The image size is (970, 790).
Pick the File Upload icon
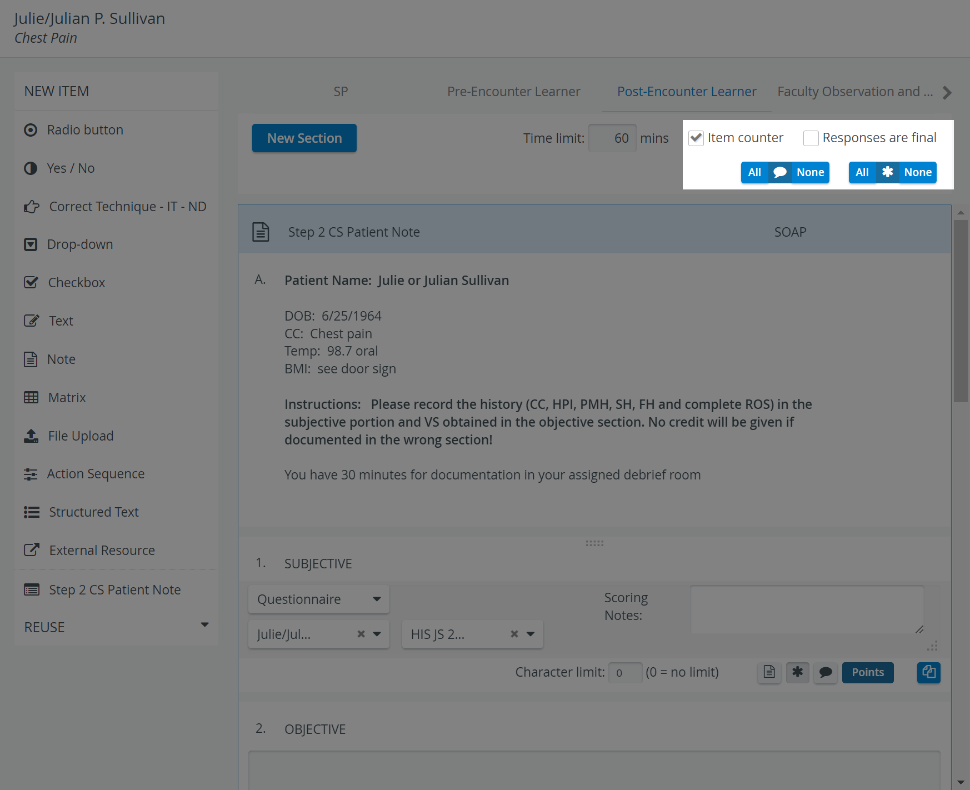click(31, 436)
